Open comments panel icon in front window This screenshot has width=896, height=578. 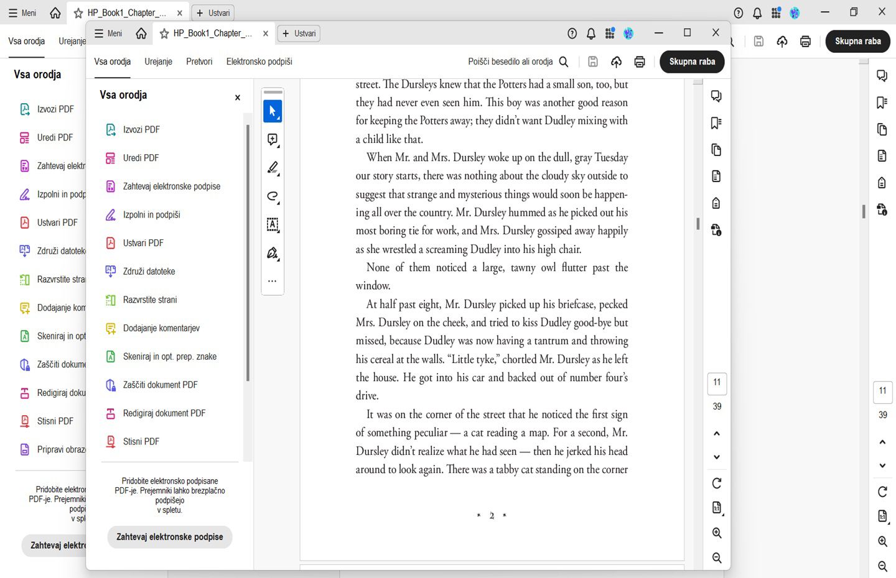pos(716,96)
